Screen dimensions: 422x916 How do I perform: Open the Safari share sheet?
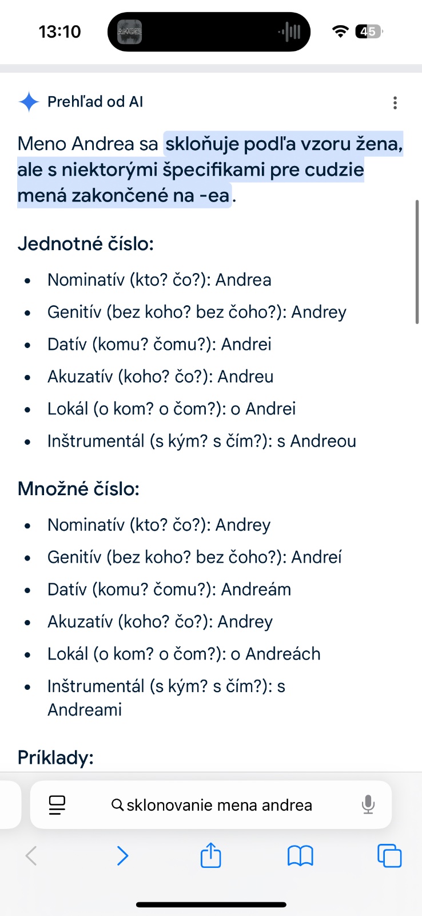coord(210,855)
